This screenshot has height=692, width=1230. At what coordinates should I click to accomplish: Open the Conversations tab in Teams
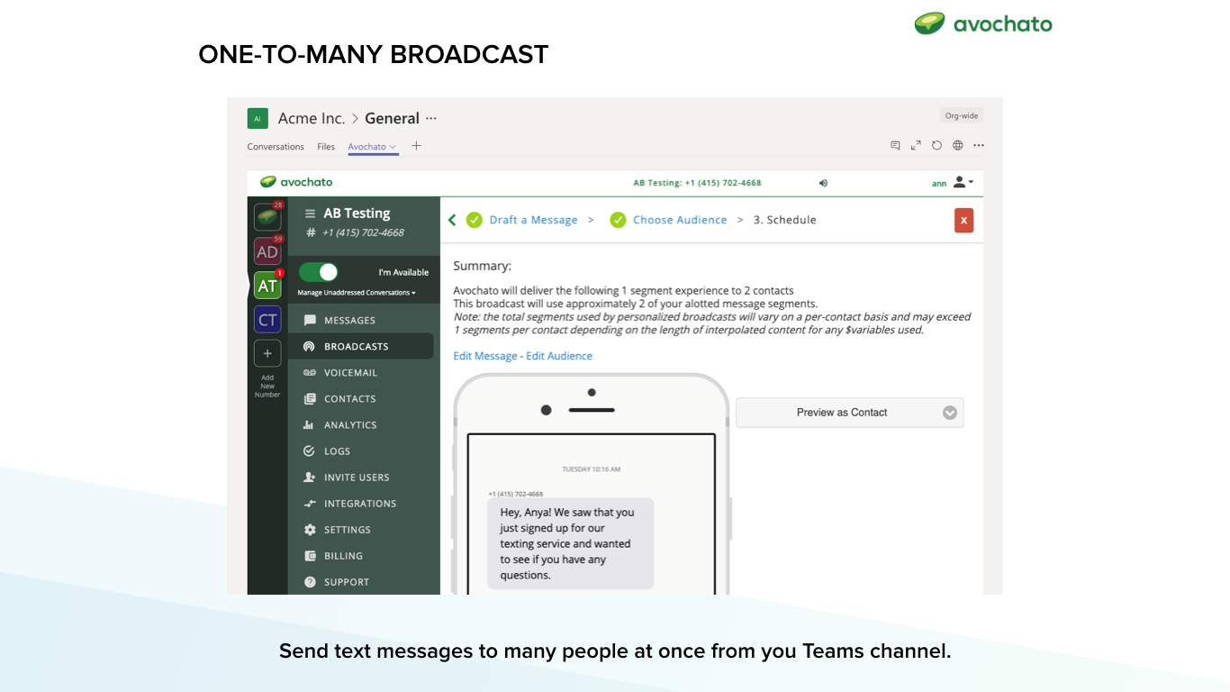coord(276,147)
